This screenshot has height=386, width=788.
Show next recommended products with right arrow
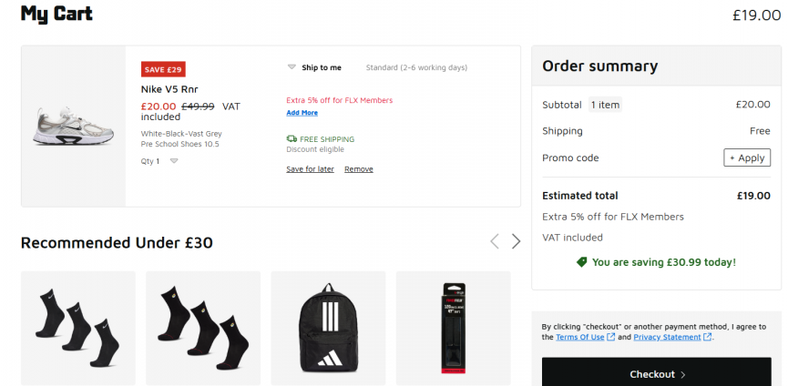point(516,241)
